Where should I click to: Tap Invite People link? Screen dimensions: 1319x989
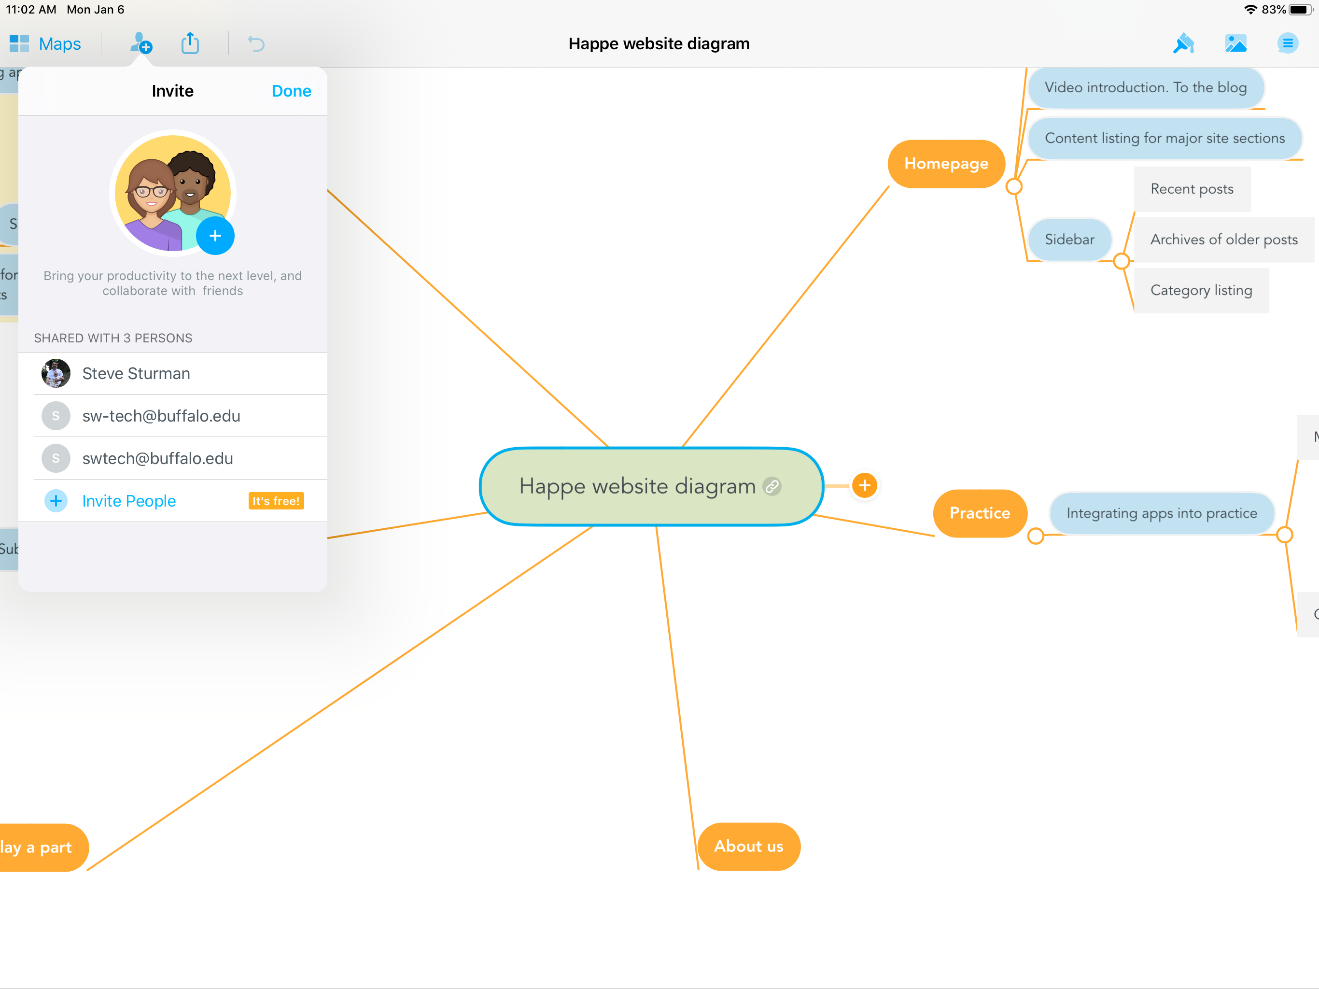129,500
